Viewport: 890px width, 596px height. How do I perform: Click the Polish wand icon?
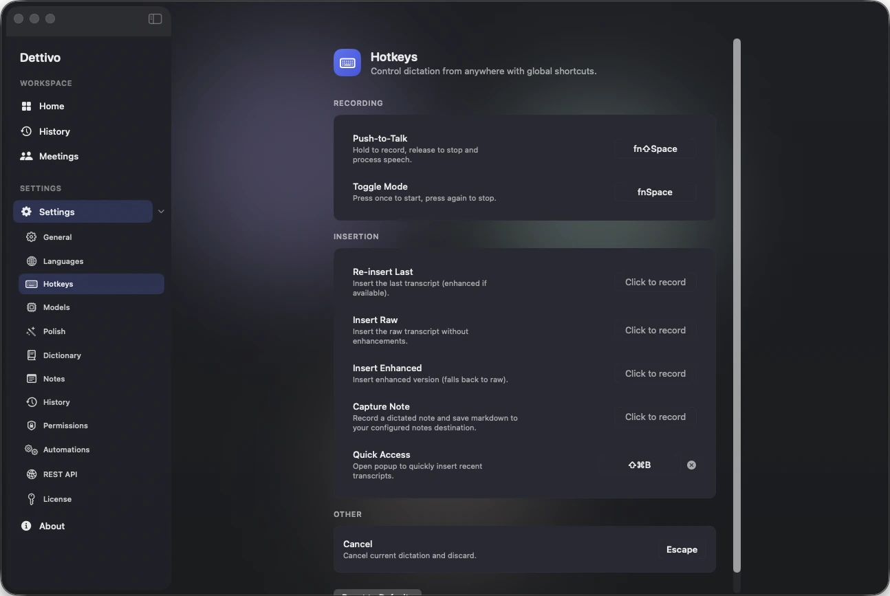tap(31, 331)
